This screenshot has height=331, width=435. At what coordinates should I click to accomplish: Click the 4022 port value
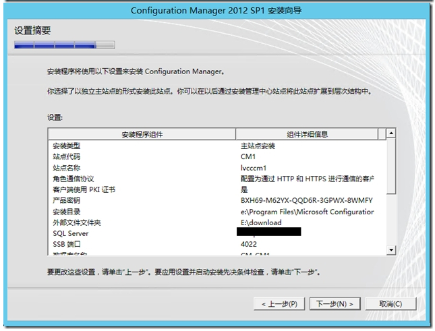pyautogui.click(x=249, y=244)
